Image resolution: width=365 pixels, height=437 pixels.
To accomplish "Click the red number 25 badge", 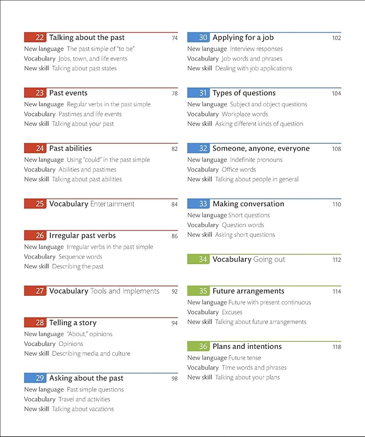I will point(35,204).
